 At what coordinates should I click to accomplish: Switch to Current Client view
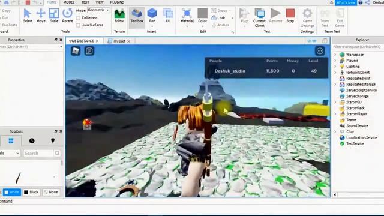(260, 17)
